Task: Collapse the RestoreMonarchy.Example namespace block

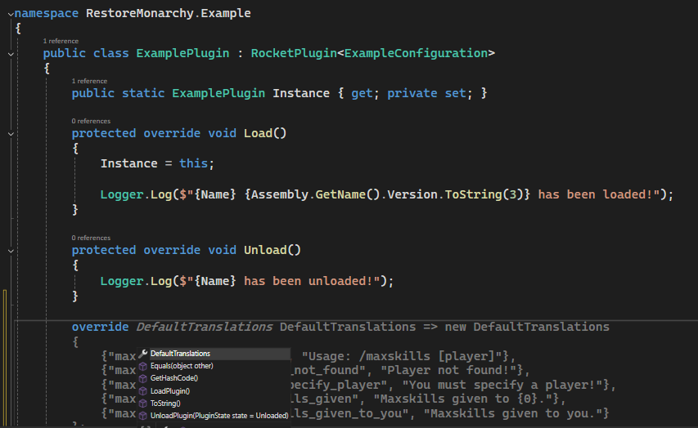Action: tap(10, 13)
